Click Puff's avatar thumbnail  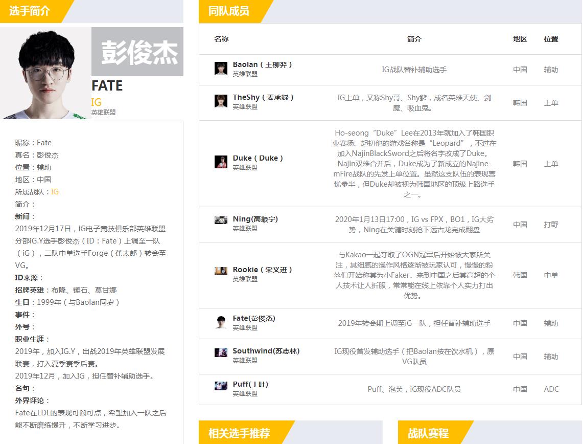pyautogui.click(x=220, y=386)
